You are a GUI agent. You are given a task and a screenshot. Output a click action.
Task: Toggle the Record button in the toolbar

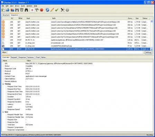pyautogui.click(x=32, y=10)
